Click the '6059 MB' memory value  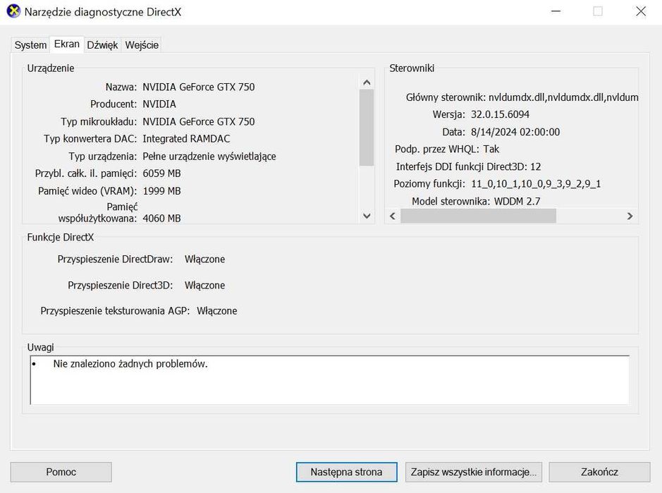pos(161,174)
